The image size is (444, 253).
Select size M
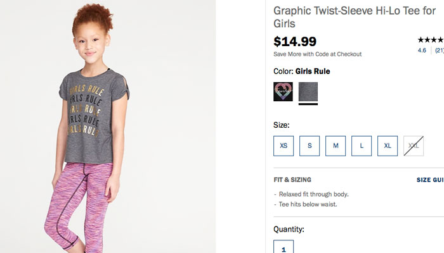point(336,145)
